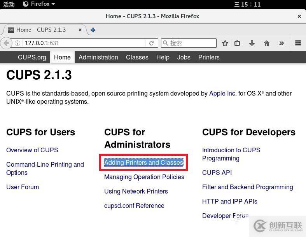The width and height of the screenshot is (306, 237).
Task: Open HTTP and IPP APIs link
Action: [230, 201]
